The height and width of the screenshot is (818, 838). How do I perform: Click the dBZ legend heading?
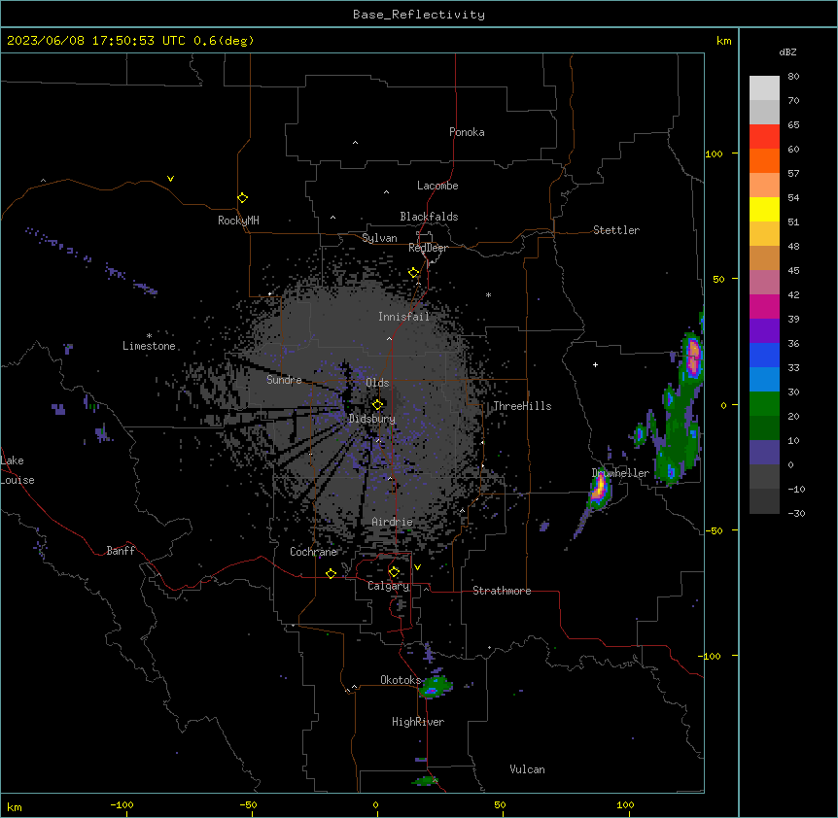(x=787, y=51)
